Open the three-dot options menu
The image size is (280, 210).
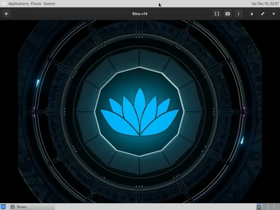[238, 14]
